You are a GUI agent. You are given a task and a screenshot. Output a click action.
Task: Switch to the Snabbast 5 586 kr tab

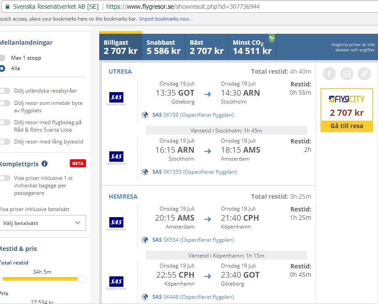click(163, 47)
